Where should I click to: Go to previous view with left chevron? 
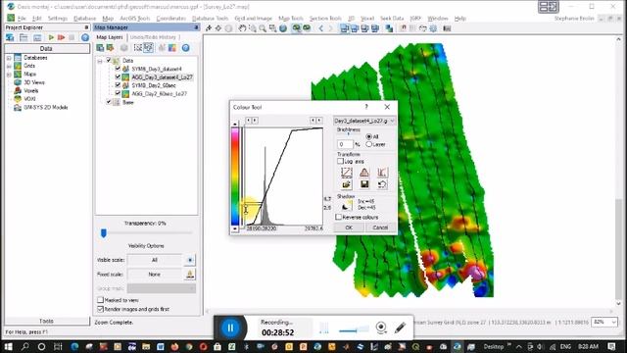(320, 28)
